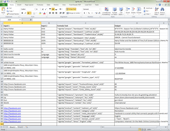Click the Copy icon
The height and width of the screenshot is (131, 170).
point(8,11)
